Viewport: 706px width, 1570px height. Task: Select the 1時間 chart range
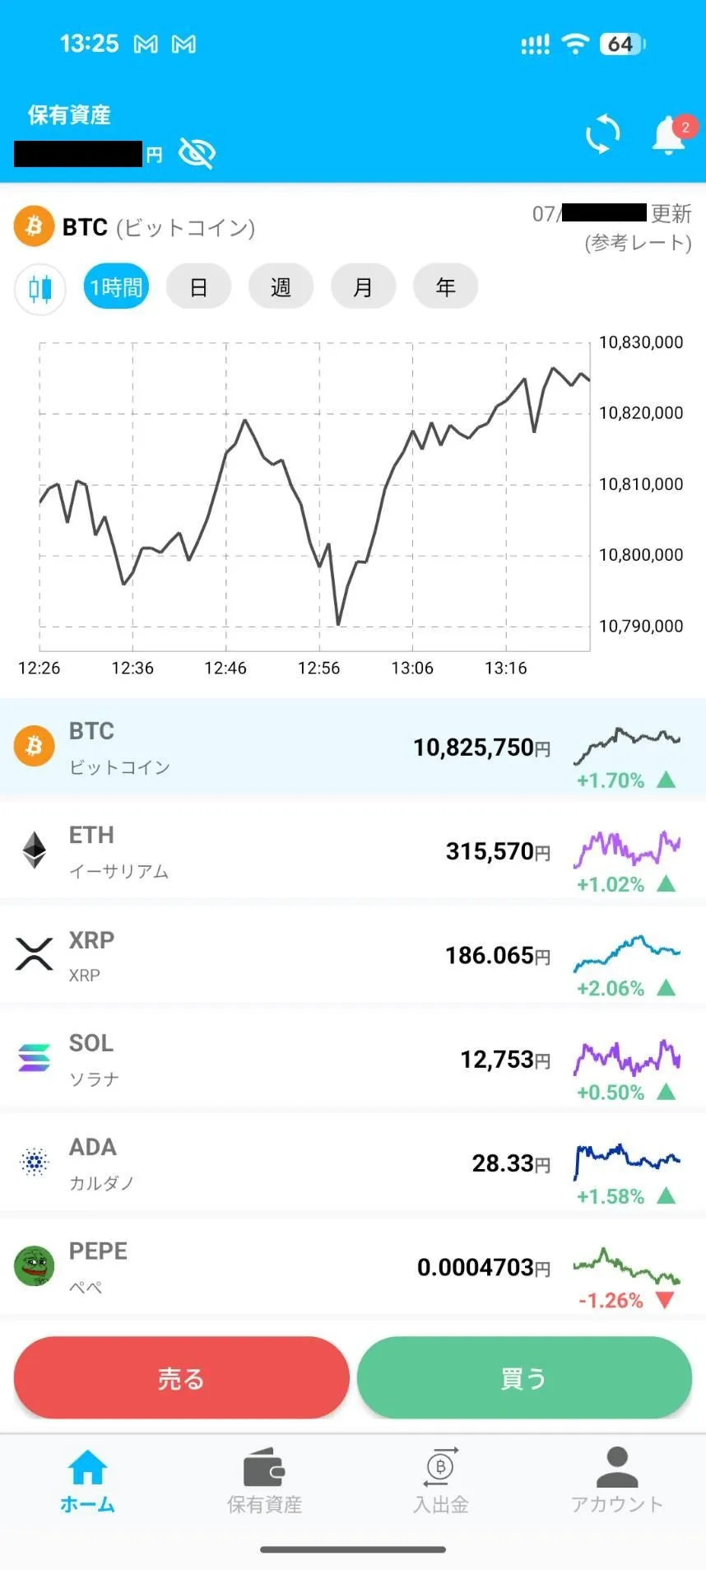point(116,287)
